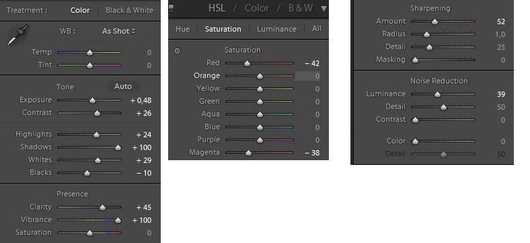Click the Sharpening Radius slider handle
The width and height of the screenshot is (530, 243).
coord(426,34)
